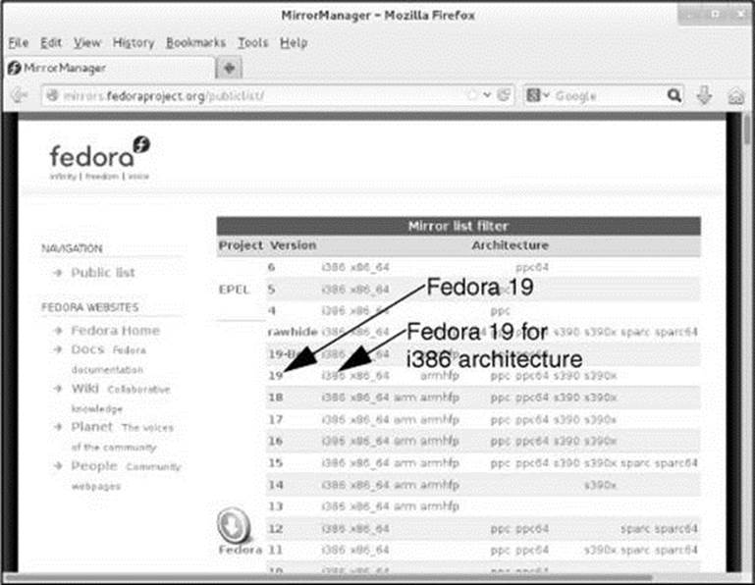Select x86_64 architecture for Fedora 19
Screen dimensions: 755x585
tap(370, 376)
